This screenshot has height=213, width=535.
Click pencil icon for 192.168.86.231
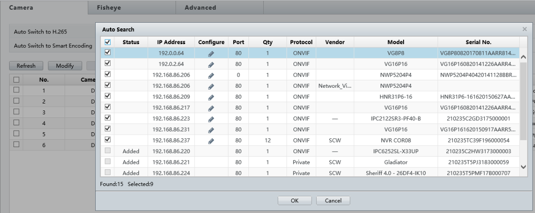211,129
